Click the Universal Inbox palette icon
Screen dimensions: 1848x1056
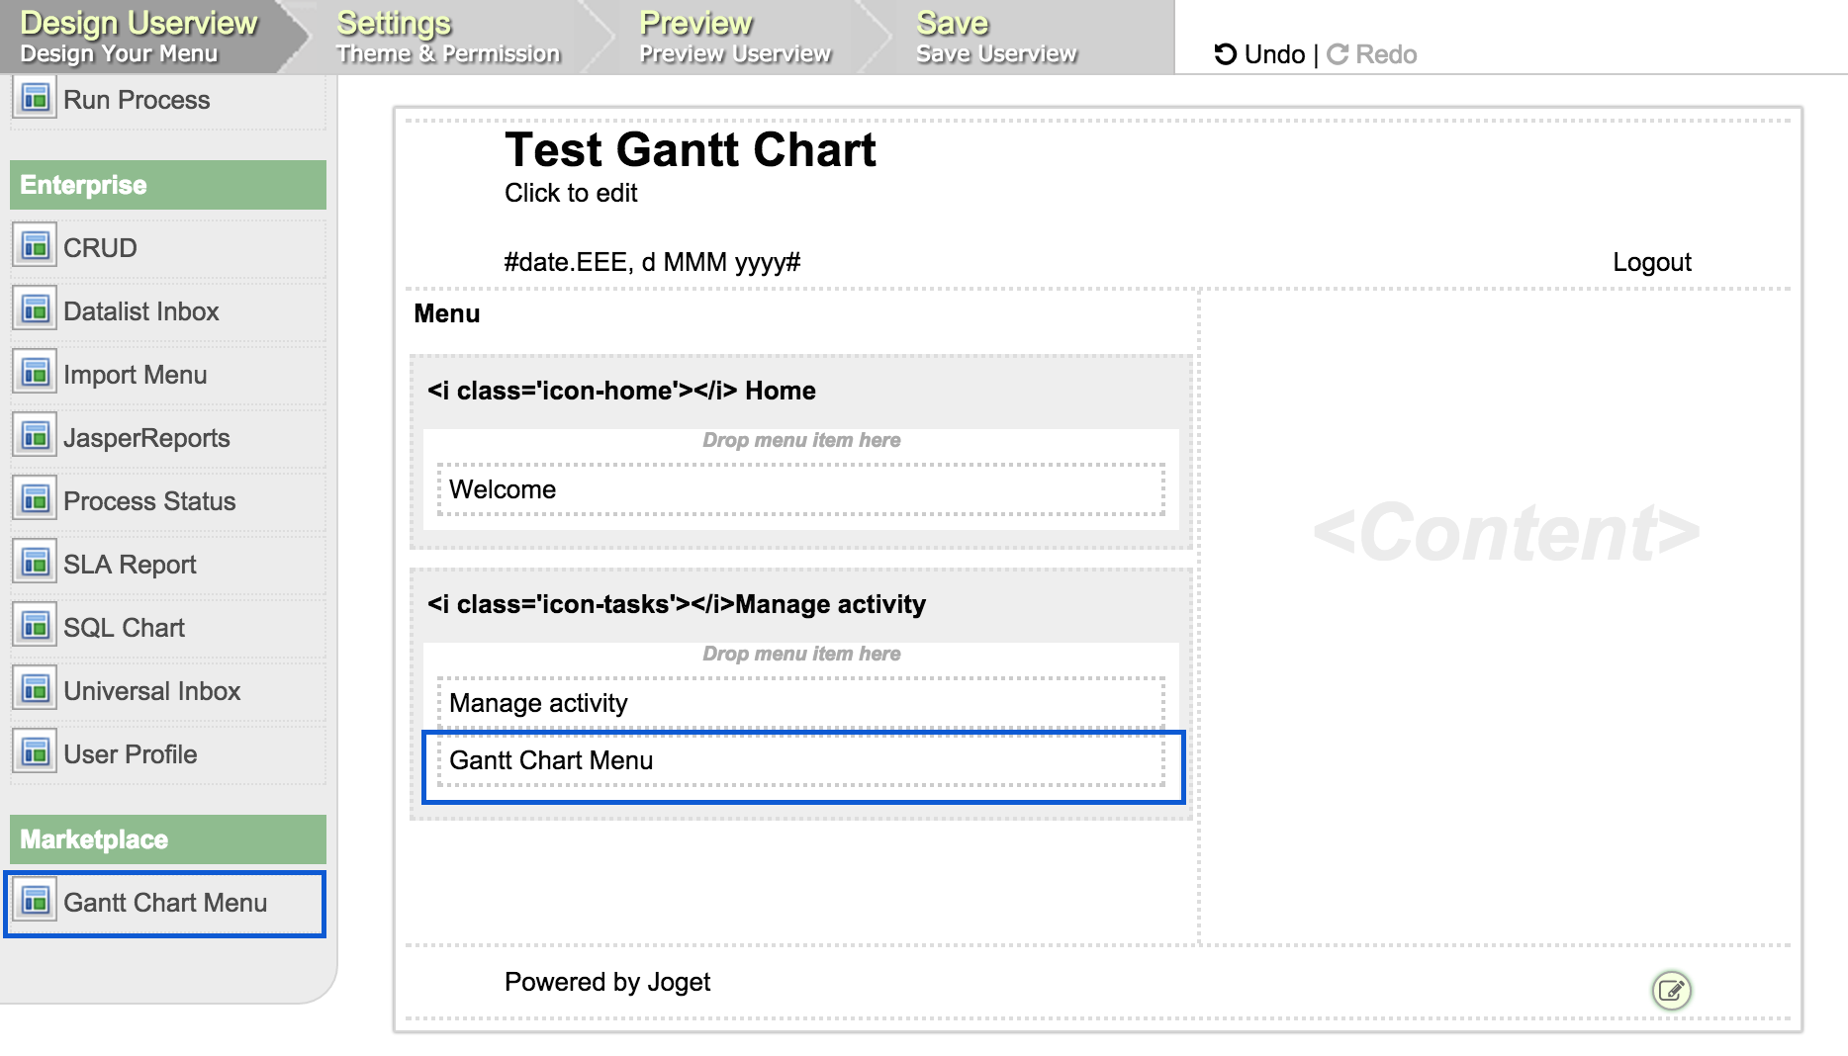36,689
